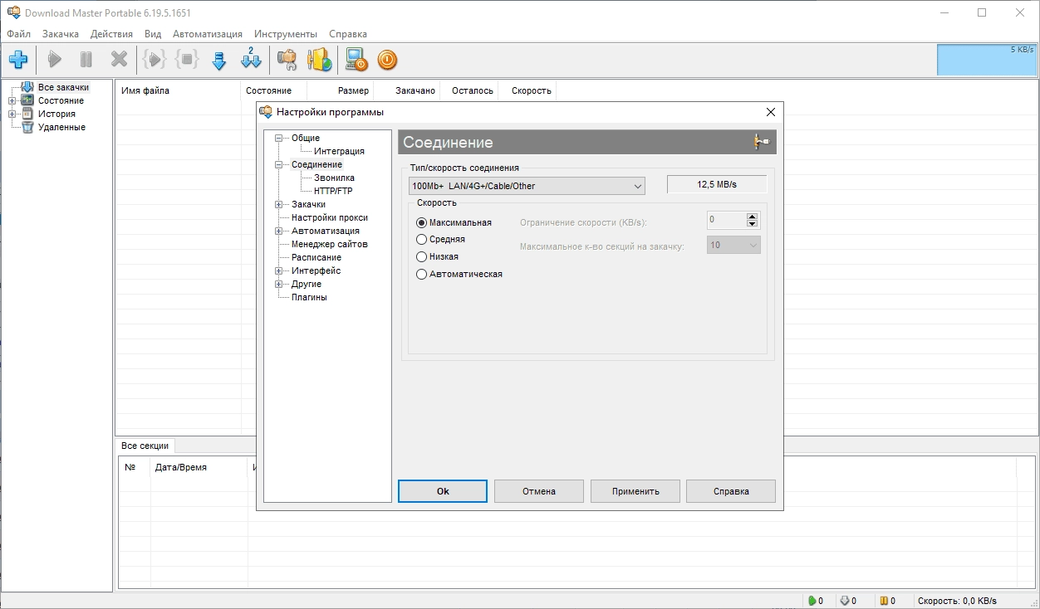The height and width of the screenshot is (609, 1040).
Task: Click the Справка button in settings dialog
Action: 731,491
